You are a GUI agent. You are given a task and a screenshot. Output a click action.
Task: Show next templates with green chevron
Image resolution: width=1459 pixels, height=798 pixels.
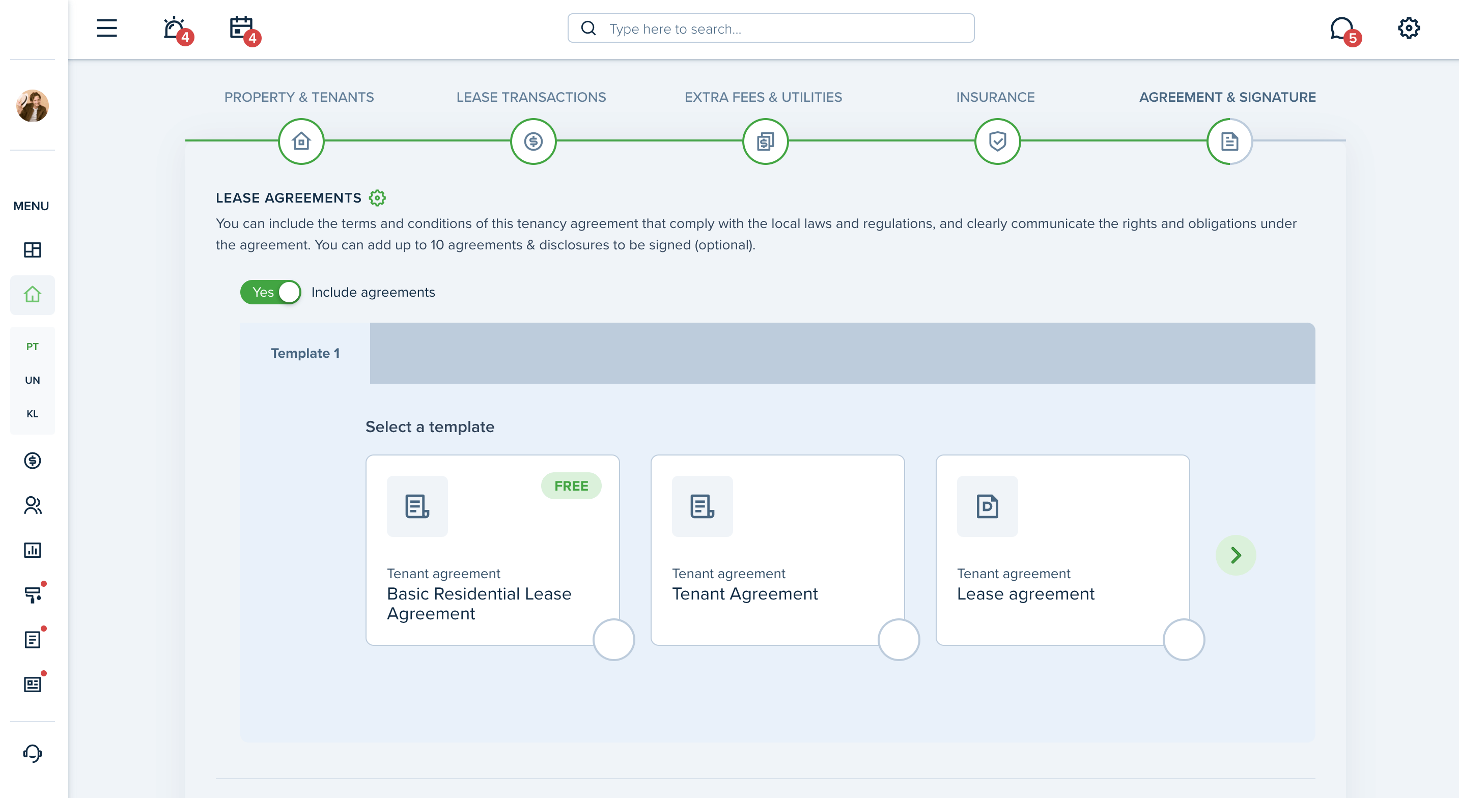1236,555
